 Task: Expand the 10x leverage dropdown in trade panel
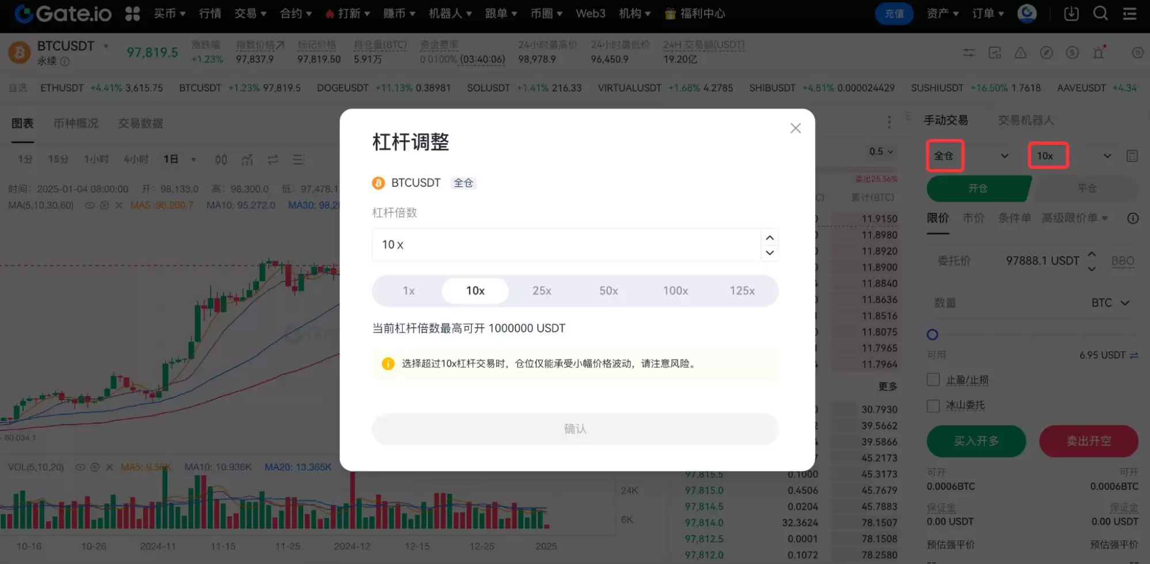pyautogui.click(x=1106, y=156)
